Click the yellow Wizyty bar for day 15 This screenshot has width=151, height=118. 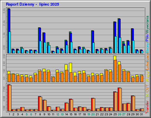click(70, 68)
